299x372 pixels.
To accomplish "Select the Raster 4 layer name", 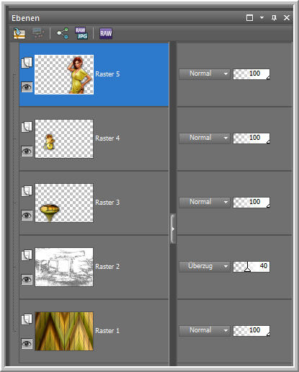I will pyautogui.click(x=107, y=138).
